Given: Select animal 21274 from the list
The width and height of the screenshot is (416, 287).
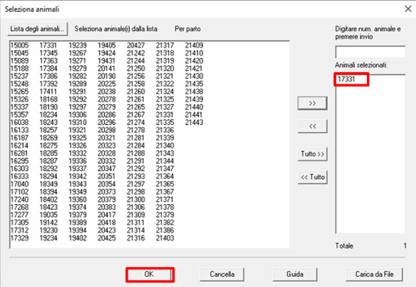Looking at the screenshot, I should [x=136, y=123].
